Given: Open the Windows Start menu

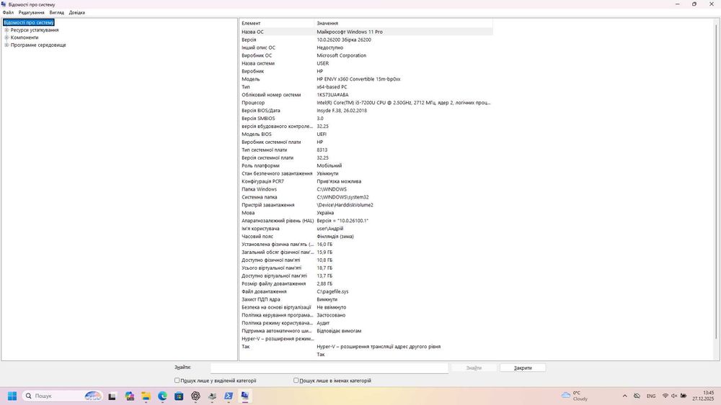Looking at the screenshot, I should click(x=12, y=396).
